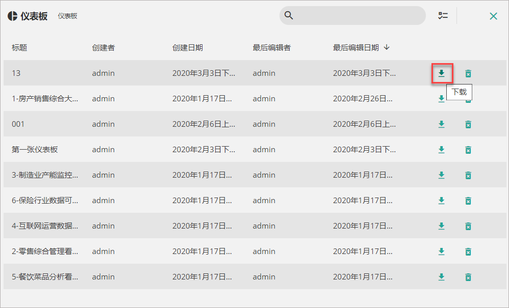Viewport: 509px width, 308px height.
Task: Download the 001 dashboard
Action: (442, 124)
